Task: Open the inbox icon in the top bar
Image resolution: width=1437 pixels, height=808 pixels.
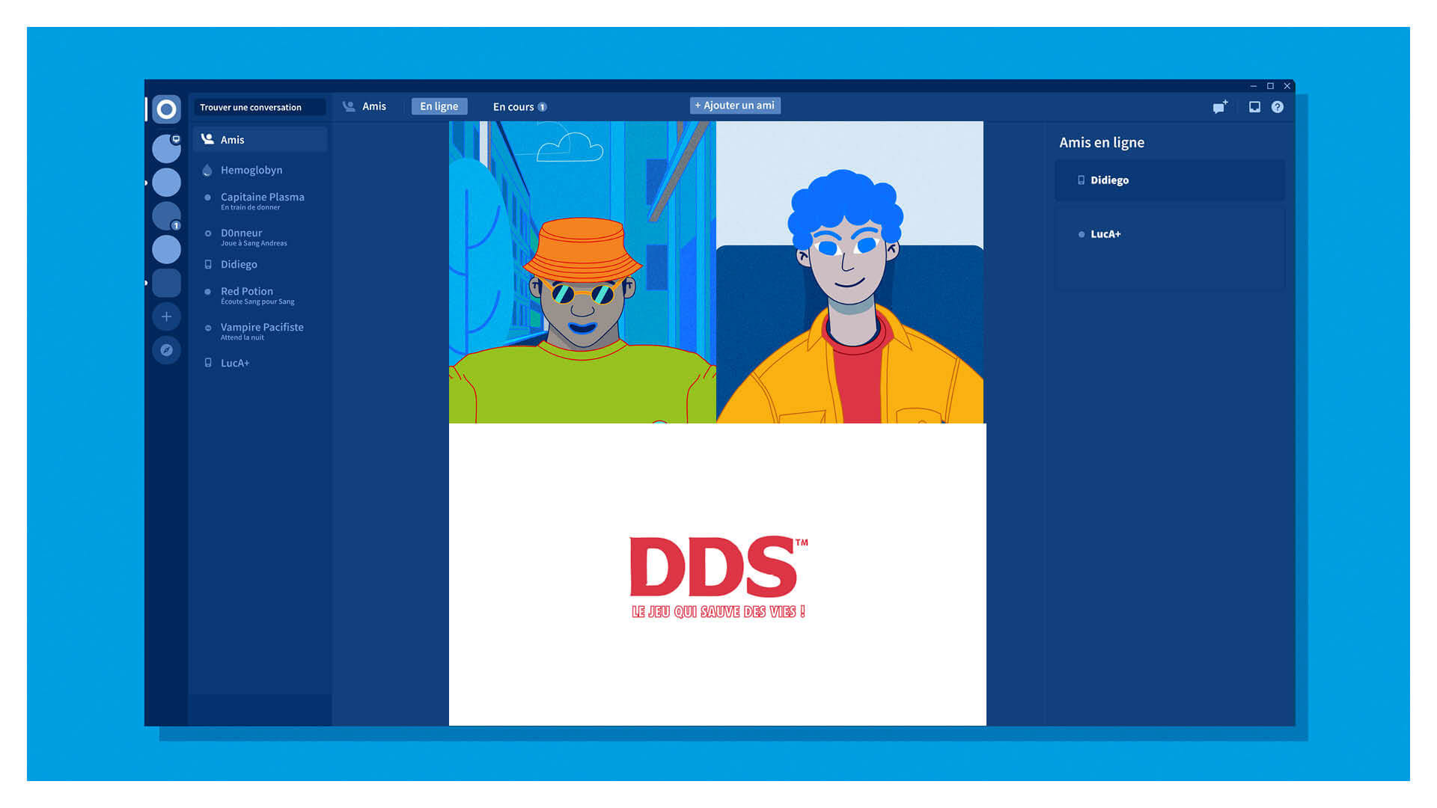Action: (1254, 107)
